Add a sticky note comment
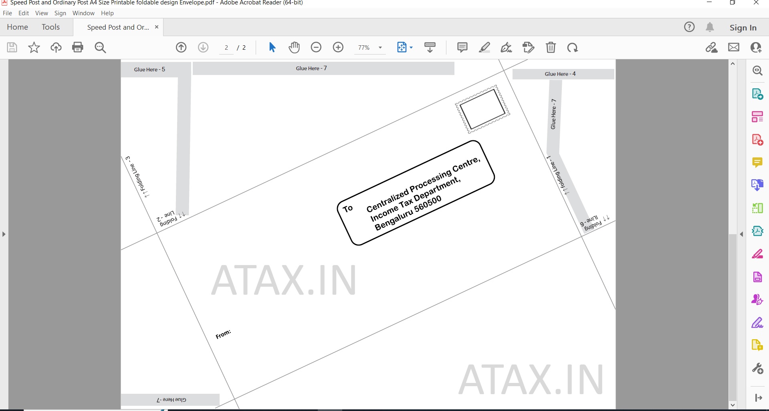769x411 pixels. coord(462,47)
